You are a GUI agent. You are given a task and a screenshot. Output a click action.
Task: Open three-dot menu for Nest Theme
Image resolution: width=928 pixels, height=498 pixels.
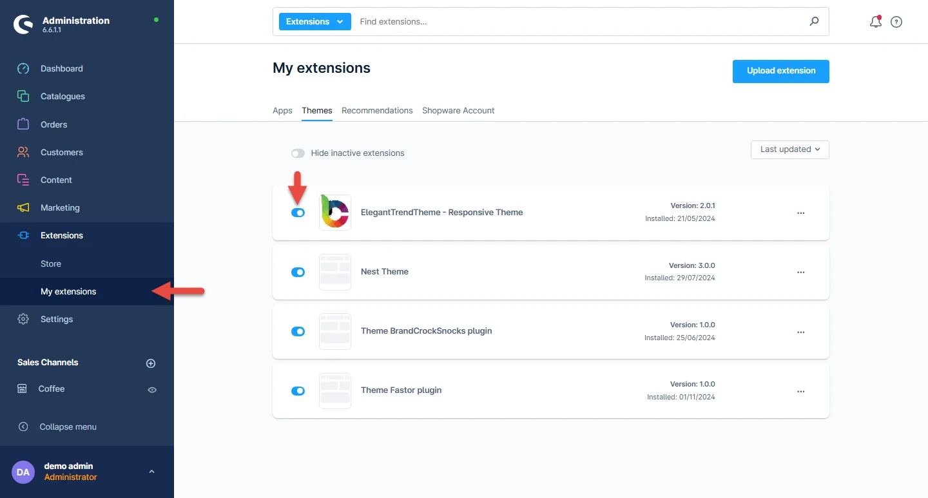[x=800, y=272]
